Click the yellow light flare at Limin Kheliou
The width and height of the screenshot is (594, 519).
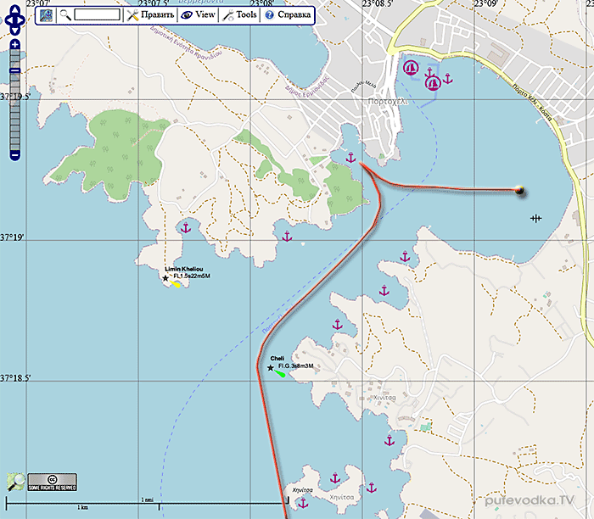pyautogui.click(x=175, y=283)
